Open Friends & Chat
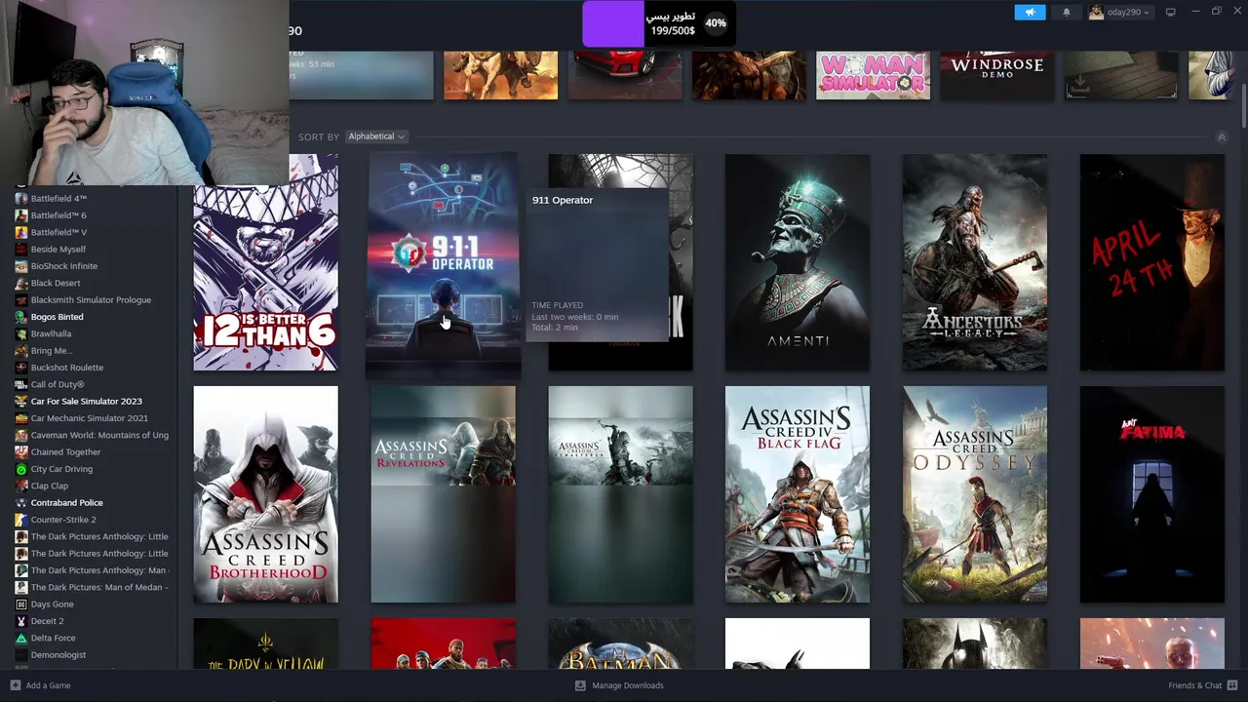 pos(1202,685)
